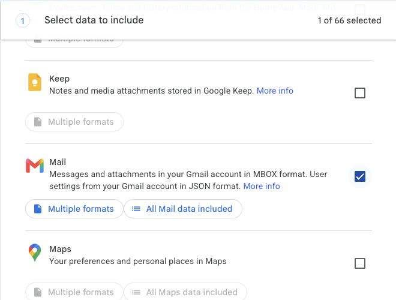
Task: Click list icon in All Maps data included
Action: [136, 292]
